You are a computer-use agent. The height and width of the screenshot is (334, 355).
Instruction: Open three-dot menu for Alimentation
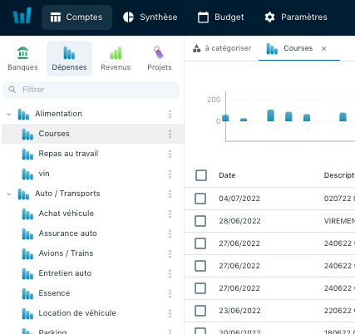[170, 114]
